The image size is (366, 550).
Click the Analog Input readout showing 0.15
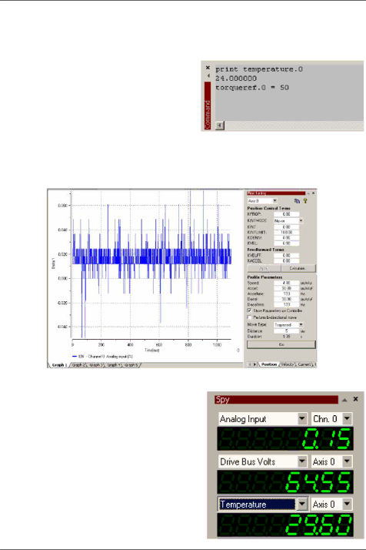285,438
